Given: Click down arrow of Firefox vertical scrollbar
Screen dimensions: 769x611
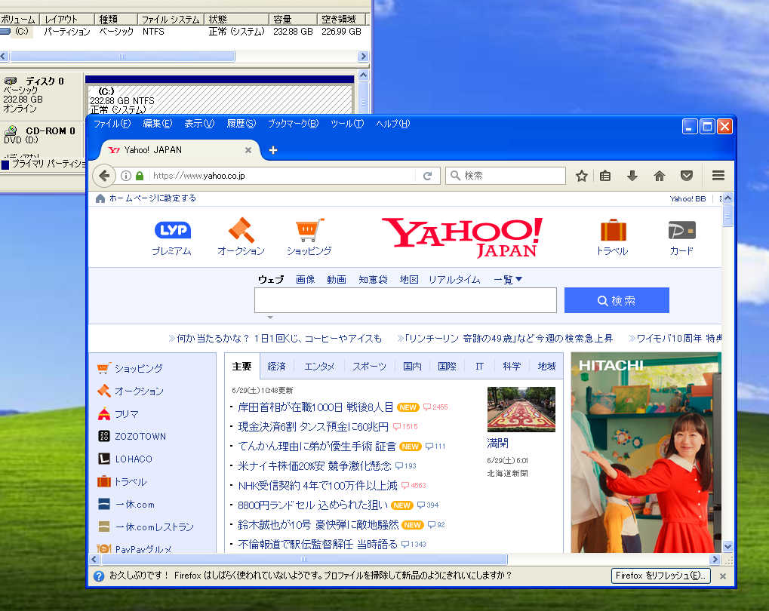Looking at the screenshot, I should pos(727,546).
